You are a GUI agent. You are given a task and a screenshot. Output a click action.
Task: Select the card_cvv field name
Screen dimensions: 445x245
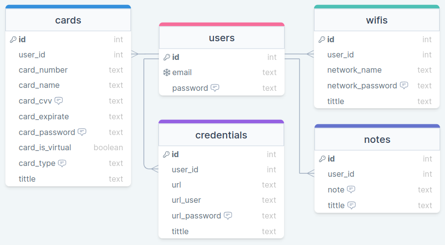point(35,101)
